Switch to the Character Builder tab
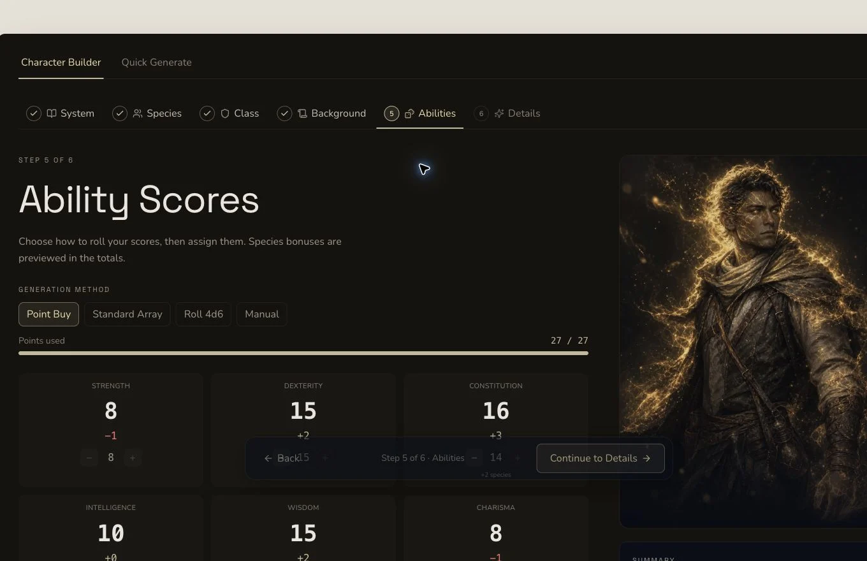 pos(61,62)
